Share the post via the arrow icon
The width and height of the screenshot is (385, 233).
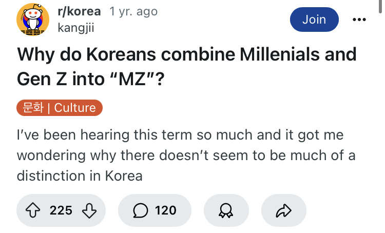pos(284,210)
